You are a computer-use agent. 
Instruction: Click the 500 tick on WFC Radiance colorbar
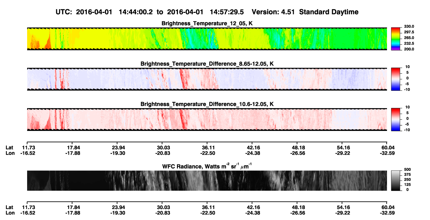point(408,170)
